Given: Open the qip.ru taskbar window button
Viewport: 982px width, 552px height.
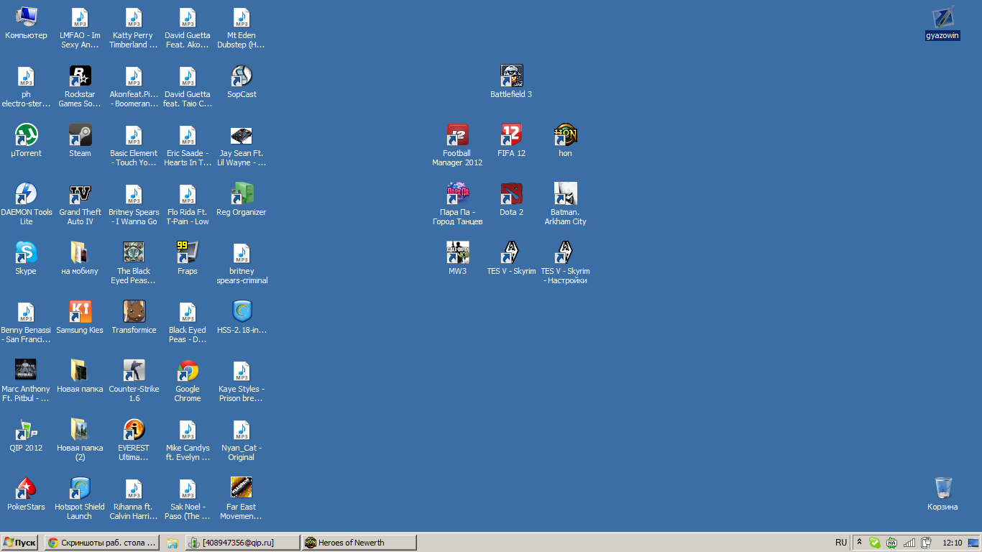Looking at the screenshot, I should pyautogui.click(x=242, y=543).
